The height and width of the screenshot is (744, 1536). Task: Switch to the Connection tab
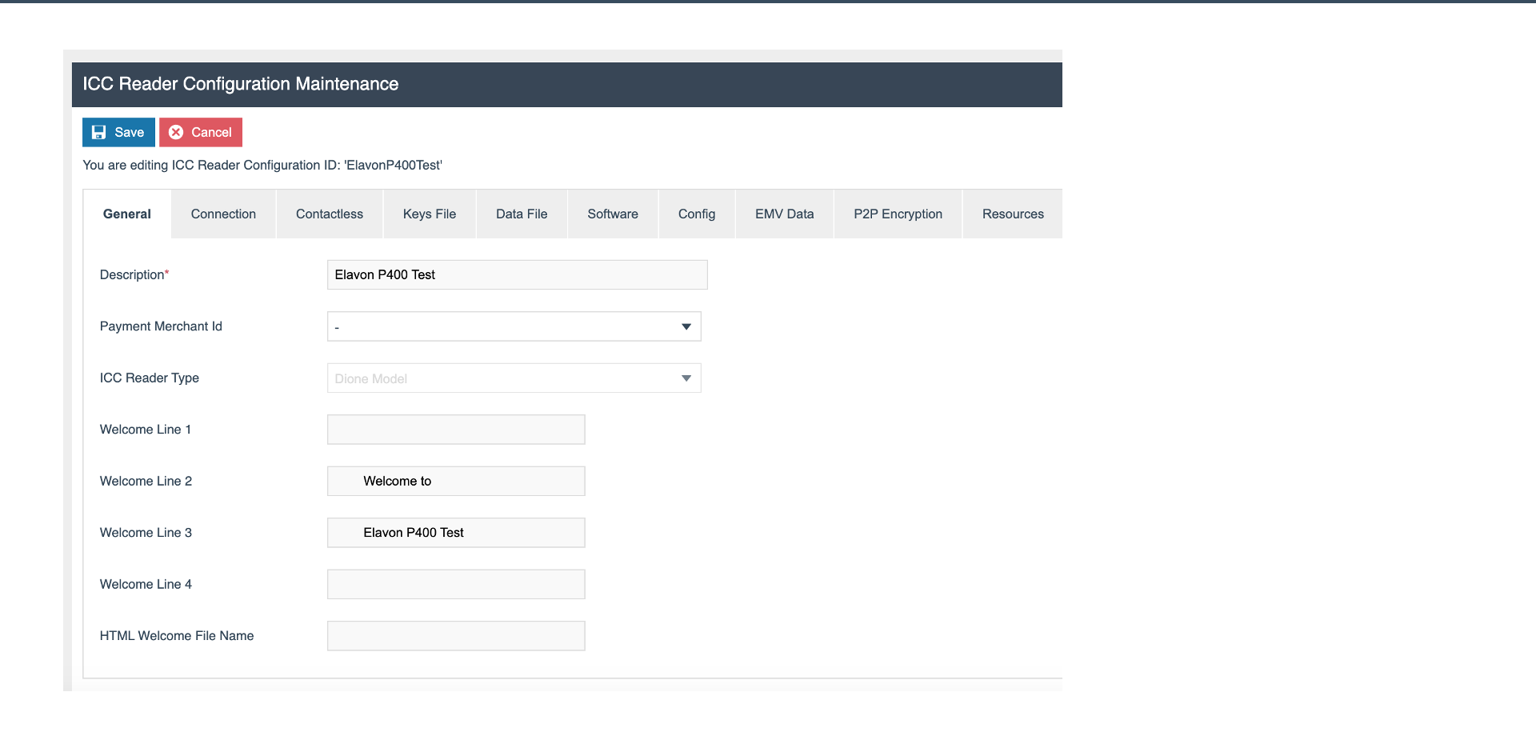tap(223, 214)
